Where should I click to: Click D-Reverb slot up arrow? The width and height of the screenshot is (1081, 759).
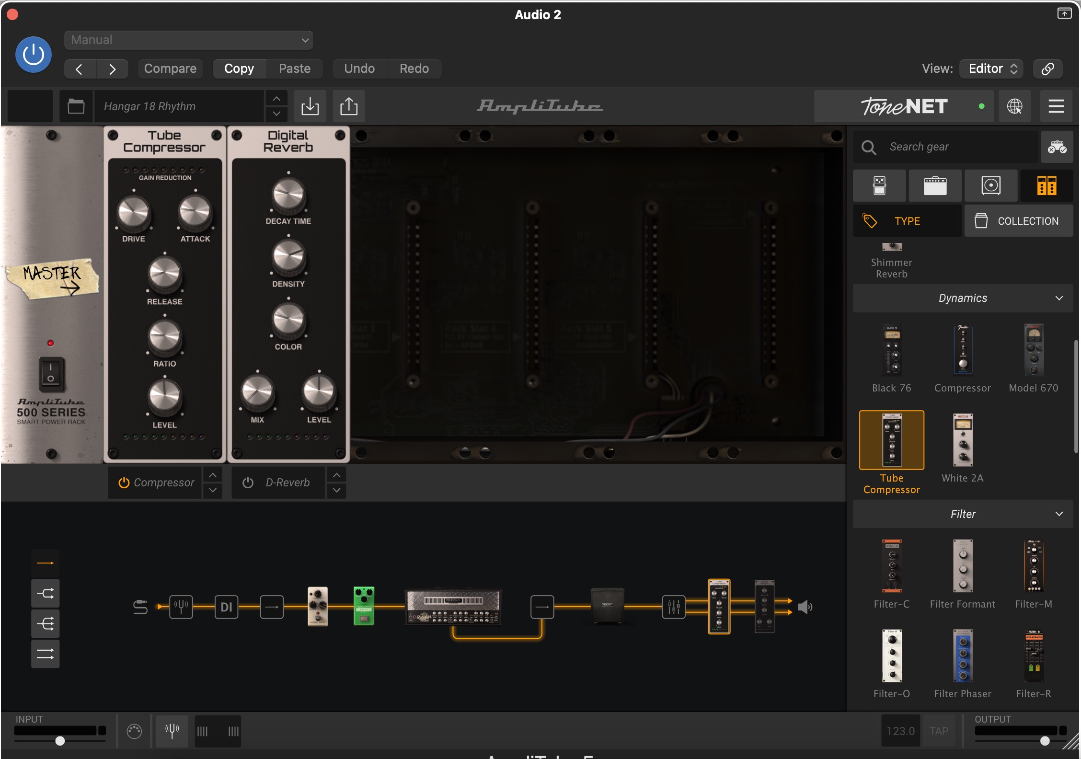pos(337,475)
